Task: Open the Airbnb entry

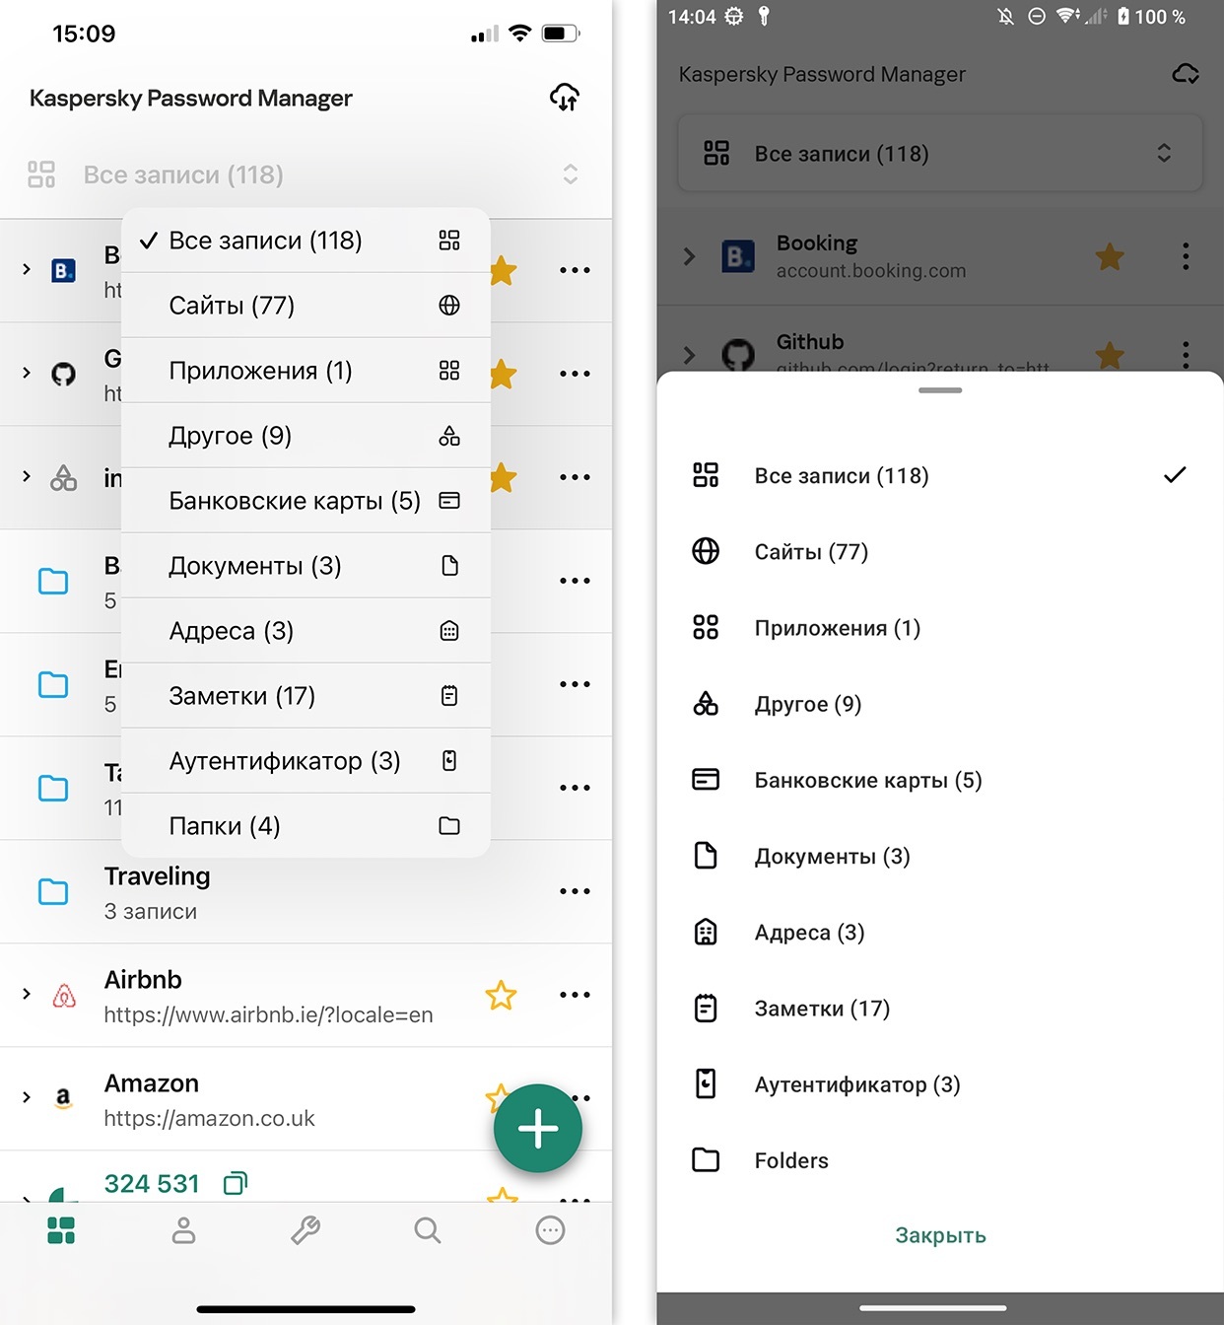Action: (306, 996)
